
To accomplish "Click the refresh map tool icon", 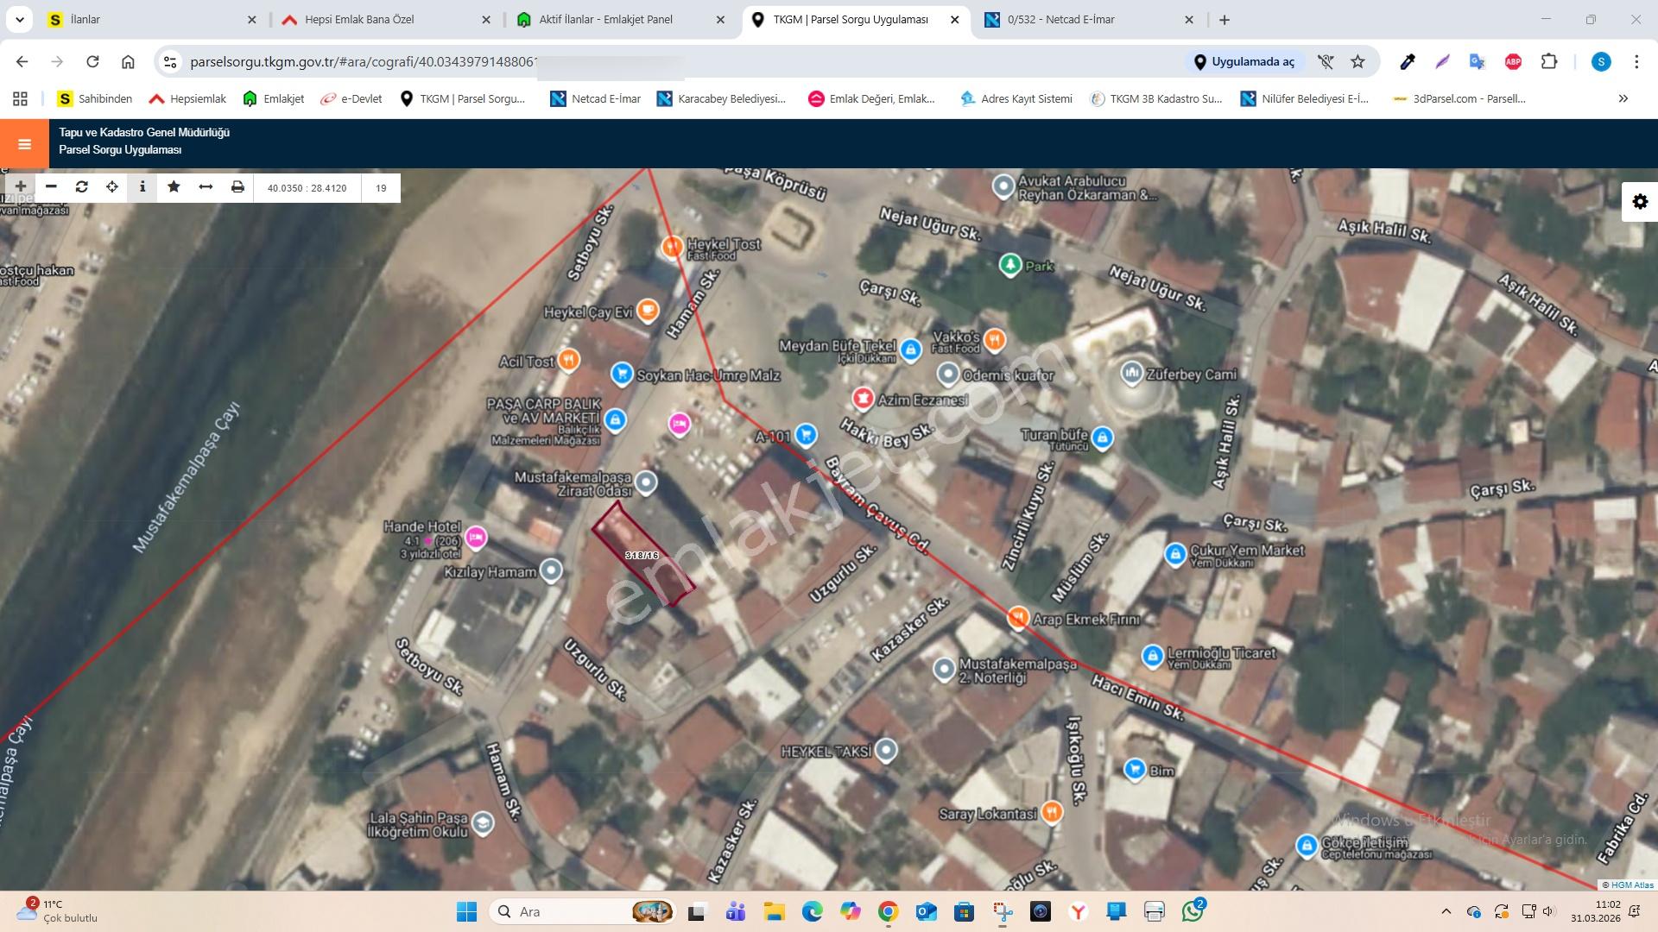I will click(x=82, y=186).
